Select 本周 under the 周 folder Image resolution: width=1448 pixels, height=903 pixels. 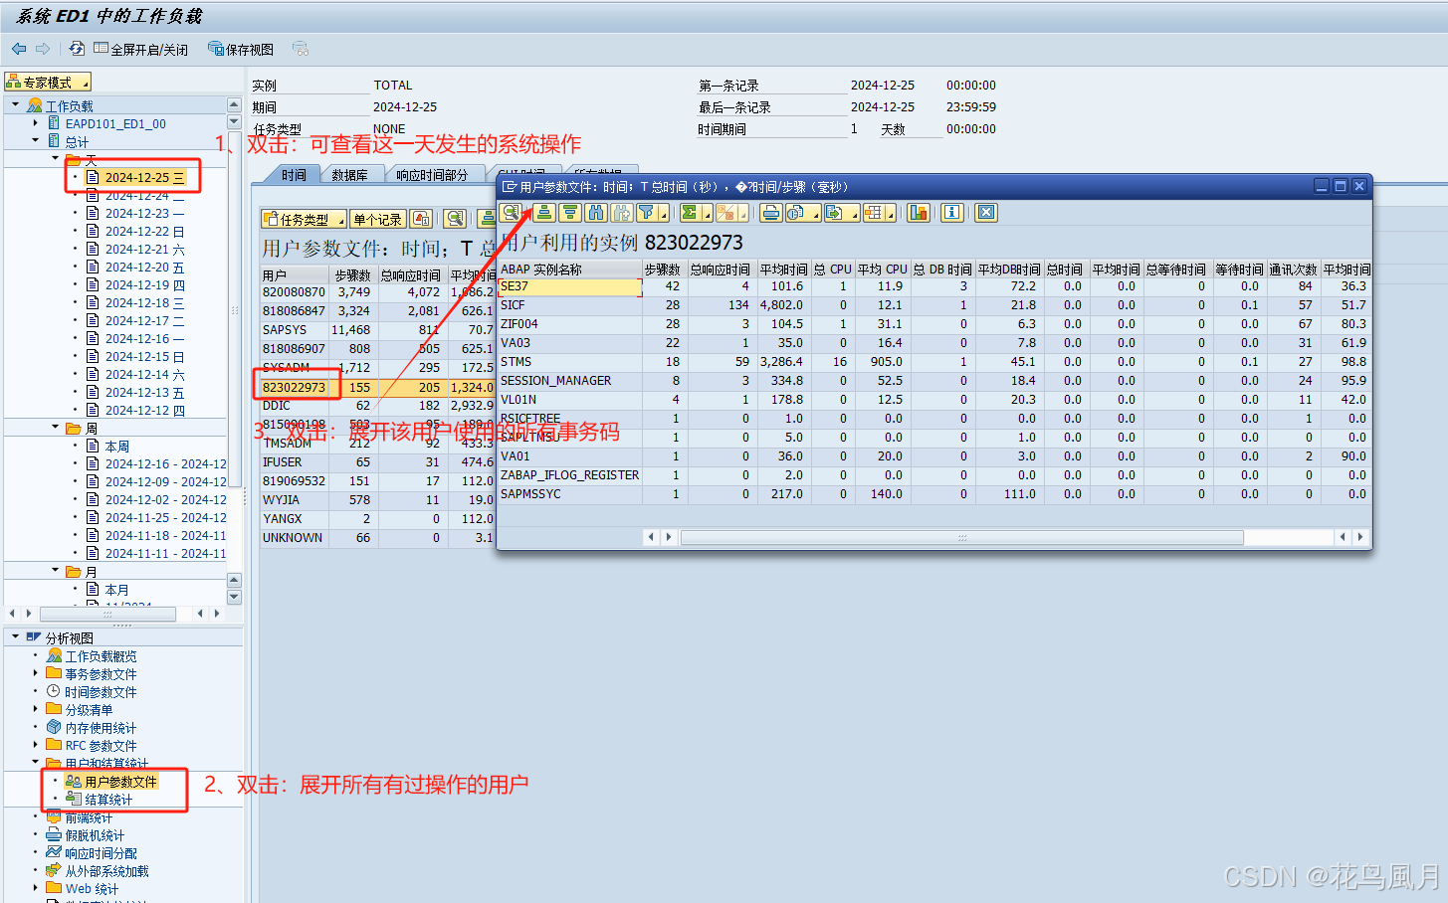[x=117, y=447]
